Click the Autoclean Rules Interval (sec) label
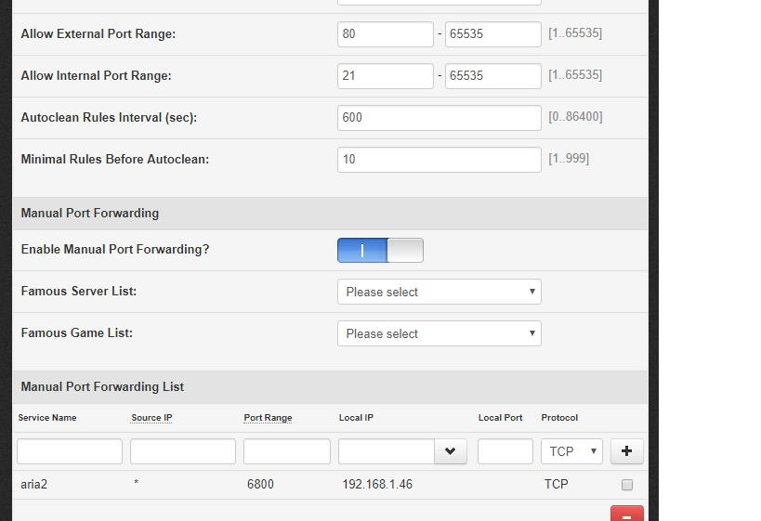Viewport: 761px width, 521px height. click(109, 117)
